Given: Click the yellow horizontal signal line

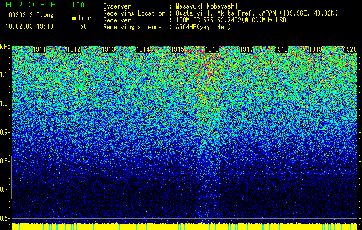Looking at the screenshot, I should [x=184, y=174].
